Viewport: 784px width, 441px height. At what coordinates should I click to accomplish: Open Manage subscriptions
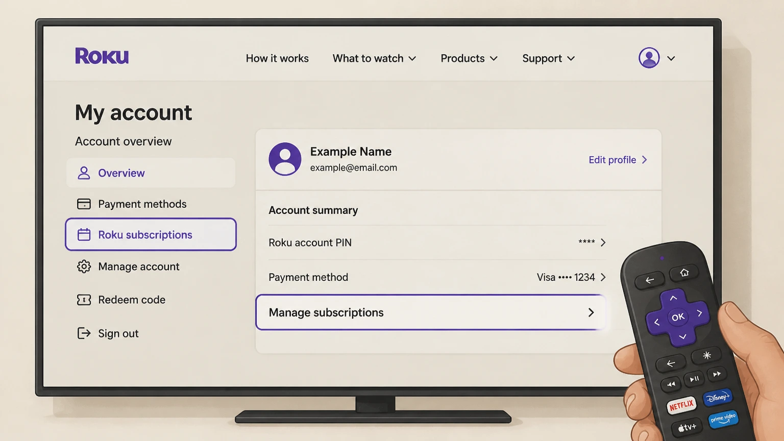coord(431,312)
